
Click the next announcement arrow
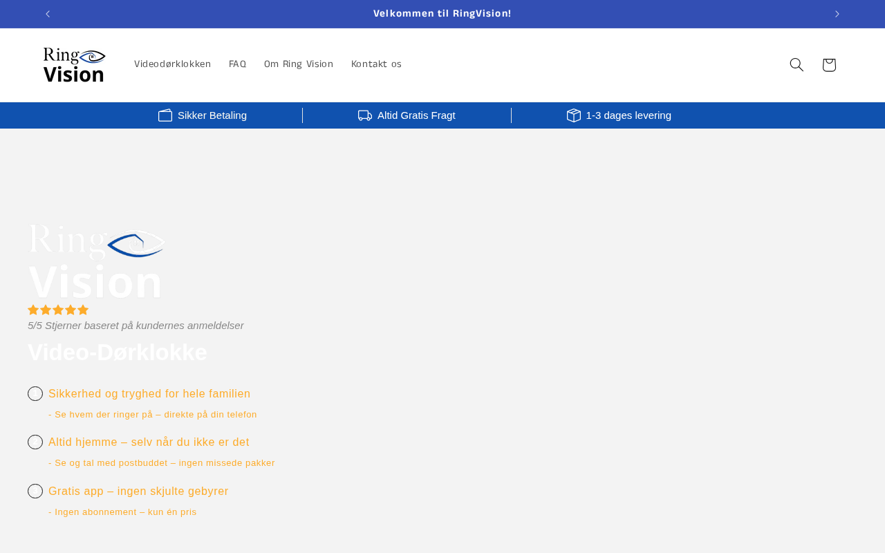837,14
